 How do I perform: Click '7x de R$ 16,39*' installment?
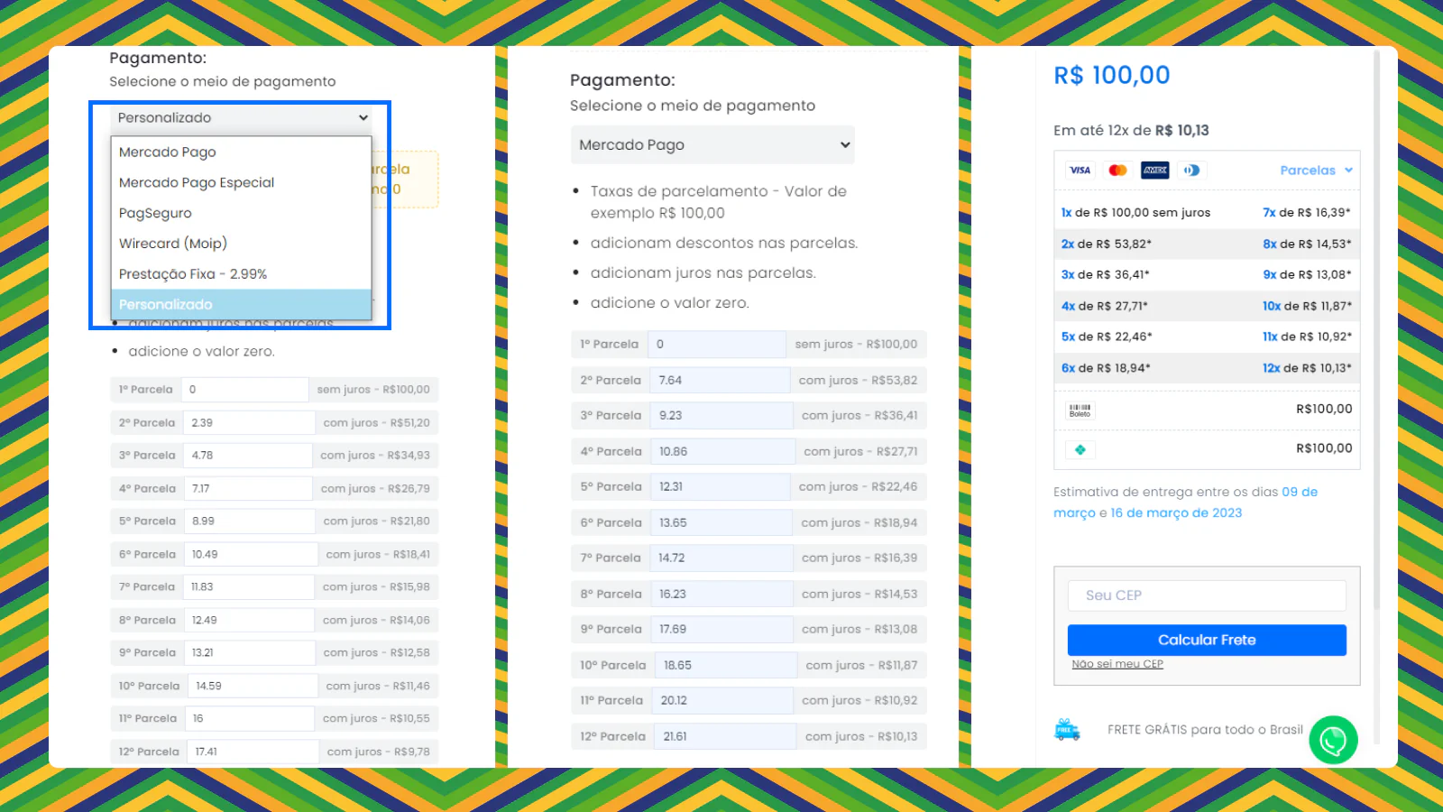click(1307, 213)
